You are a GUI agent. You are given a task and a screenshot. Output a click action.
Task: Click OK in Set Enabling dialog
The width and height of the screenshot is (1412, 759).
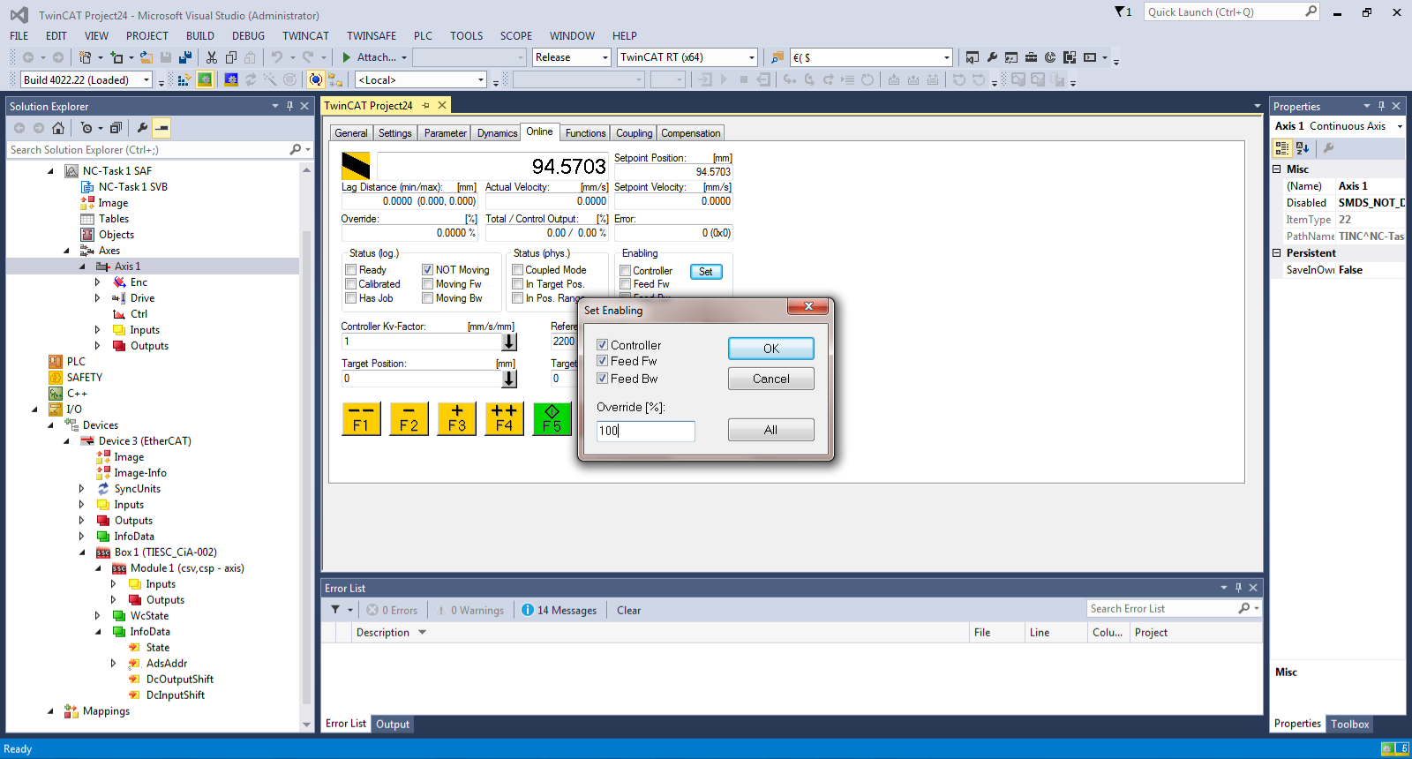[771, 349]
